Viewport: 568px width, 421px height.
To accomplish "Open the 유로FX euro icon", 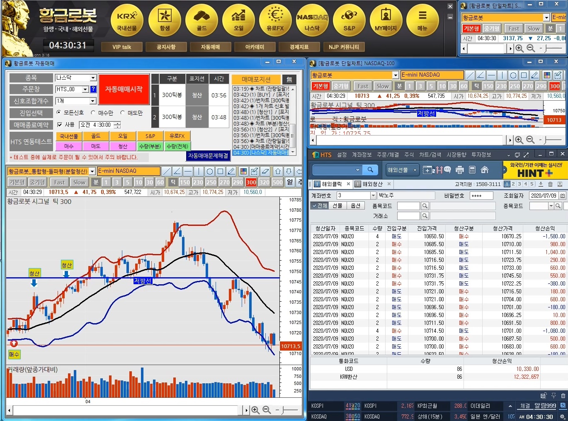I will coord(275,21).
